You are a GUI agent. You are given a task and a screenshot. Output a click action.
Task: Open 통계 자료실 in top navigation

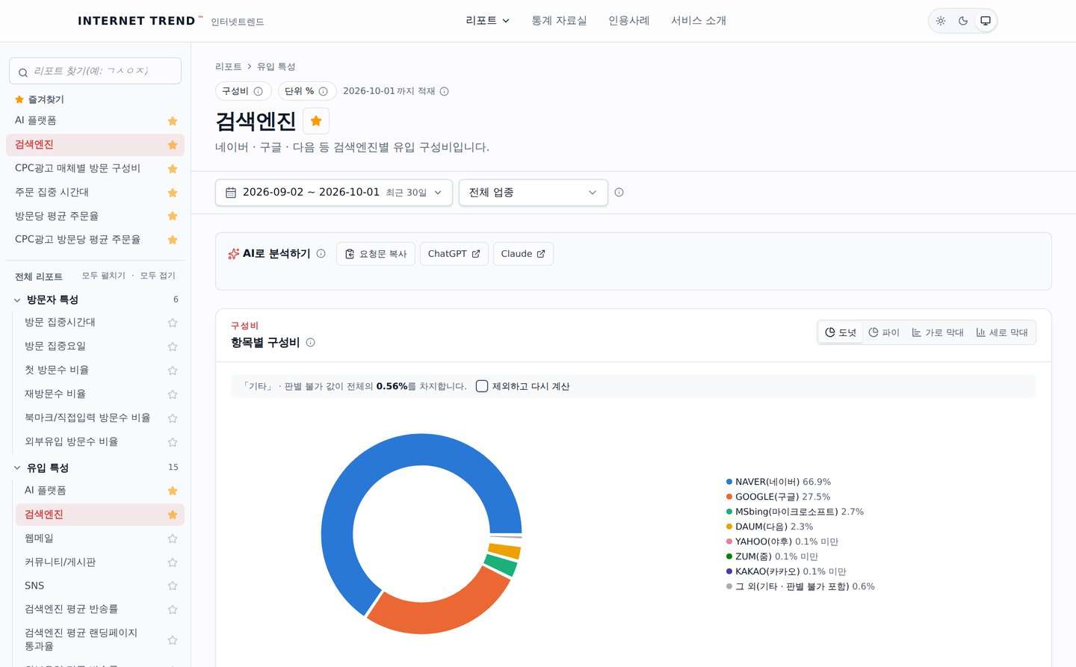tap(559, 21)
